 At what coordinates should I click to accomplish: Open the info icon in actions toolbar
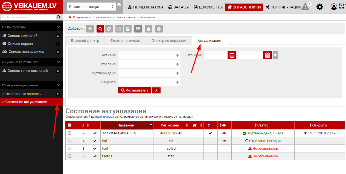159,29
